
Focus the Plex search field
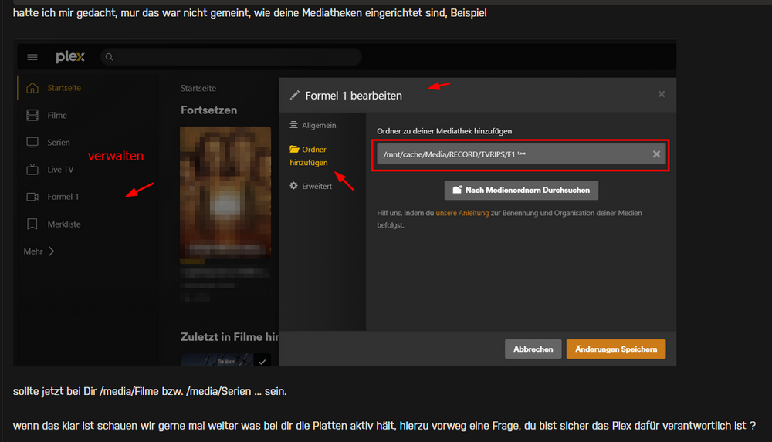coord(232,57)
